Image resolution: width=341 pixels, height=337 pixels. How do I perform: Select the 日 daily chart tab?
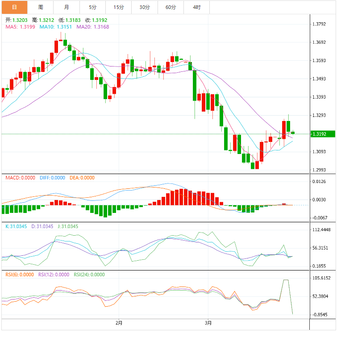point(14,7)
